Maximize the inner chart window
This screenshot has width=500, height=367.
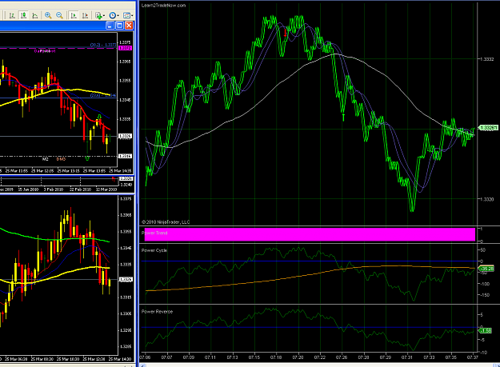pyautogui.click(x=119, y=26)
